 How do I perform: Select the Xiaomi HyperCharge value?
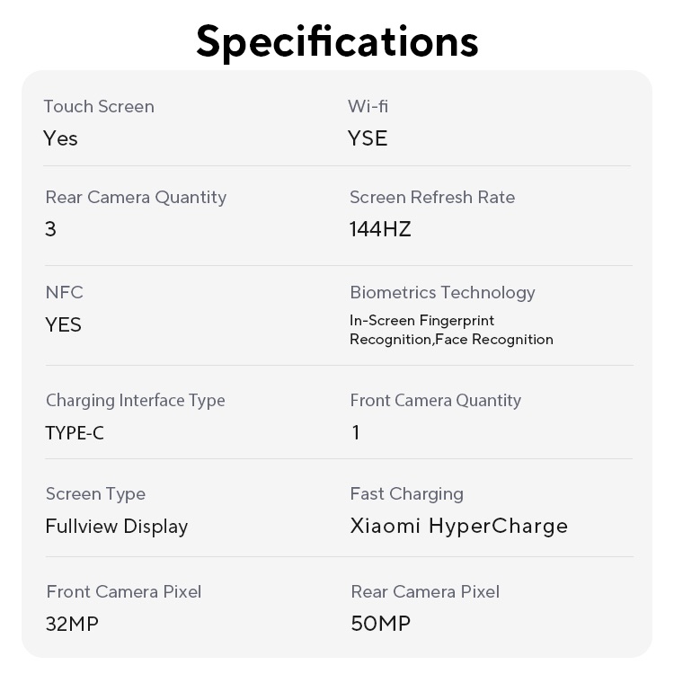(x=458, y=526)
